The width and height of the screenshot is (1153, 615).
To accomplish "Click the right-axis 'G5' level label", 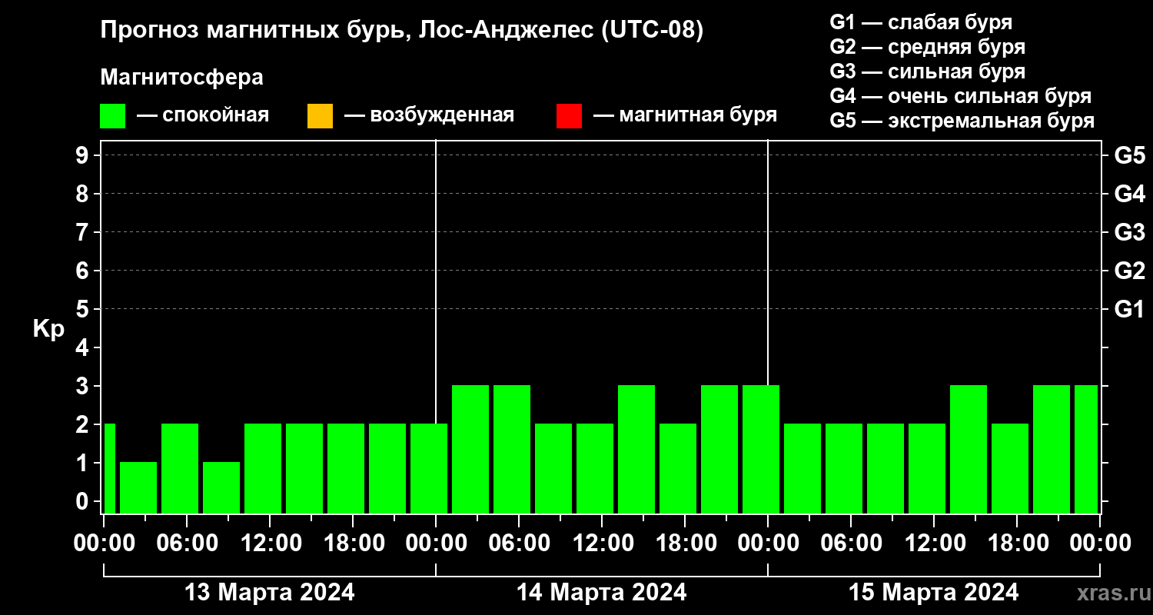I will (1129, 155).
